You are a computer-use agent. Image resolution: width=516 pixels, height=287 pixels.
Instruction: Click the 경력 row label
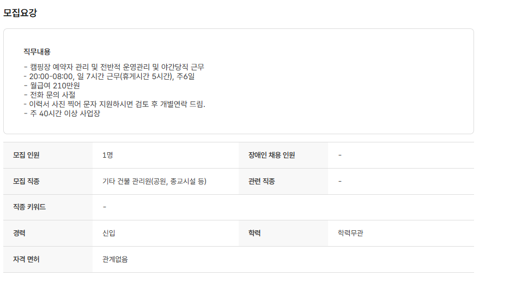tap(20, 233)
